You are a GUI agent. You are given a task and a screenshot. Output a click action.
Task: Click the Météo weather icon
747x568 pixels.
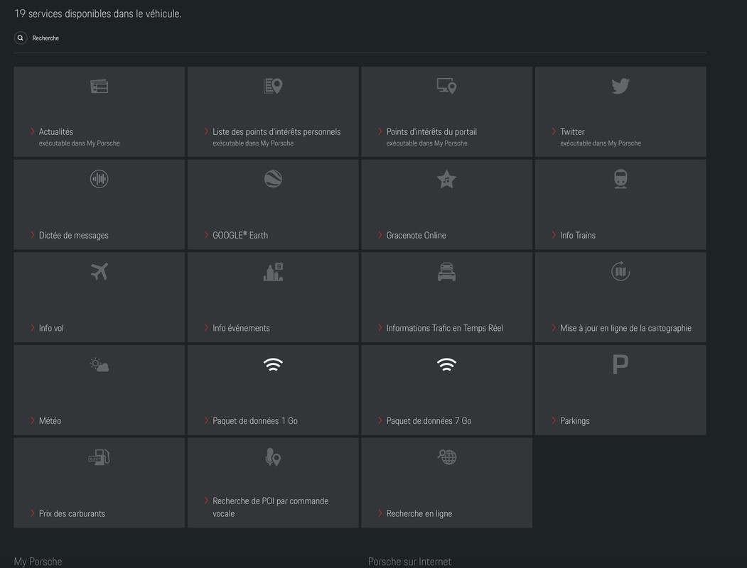pos(99,364)
